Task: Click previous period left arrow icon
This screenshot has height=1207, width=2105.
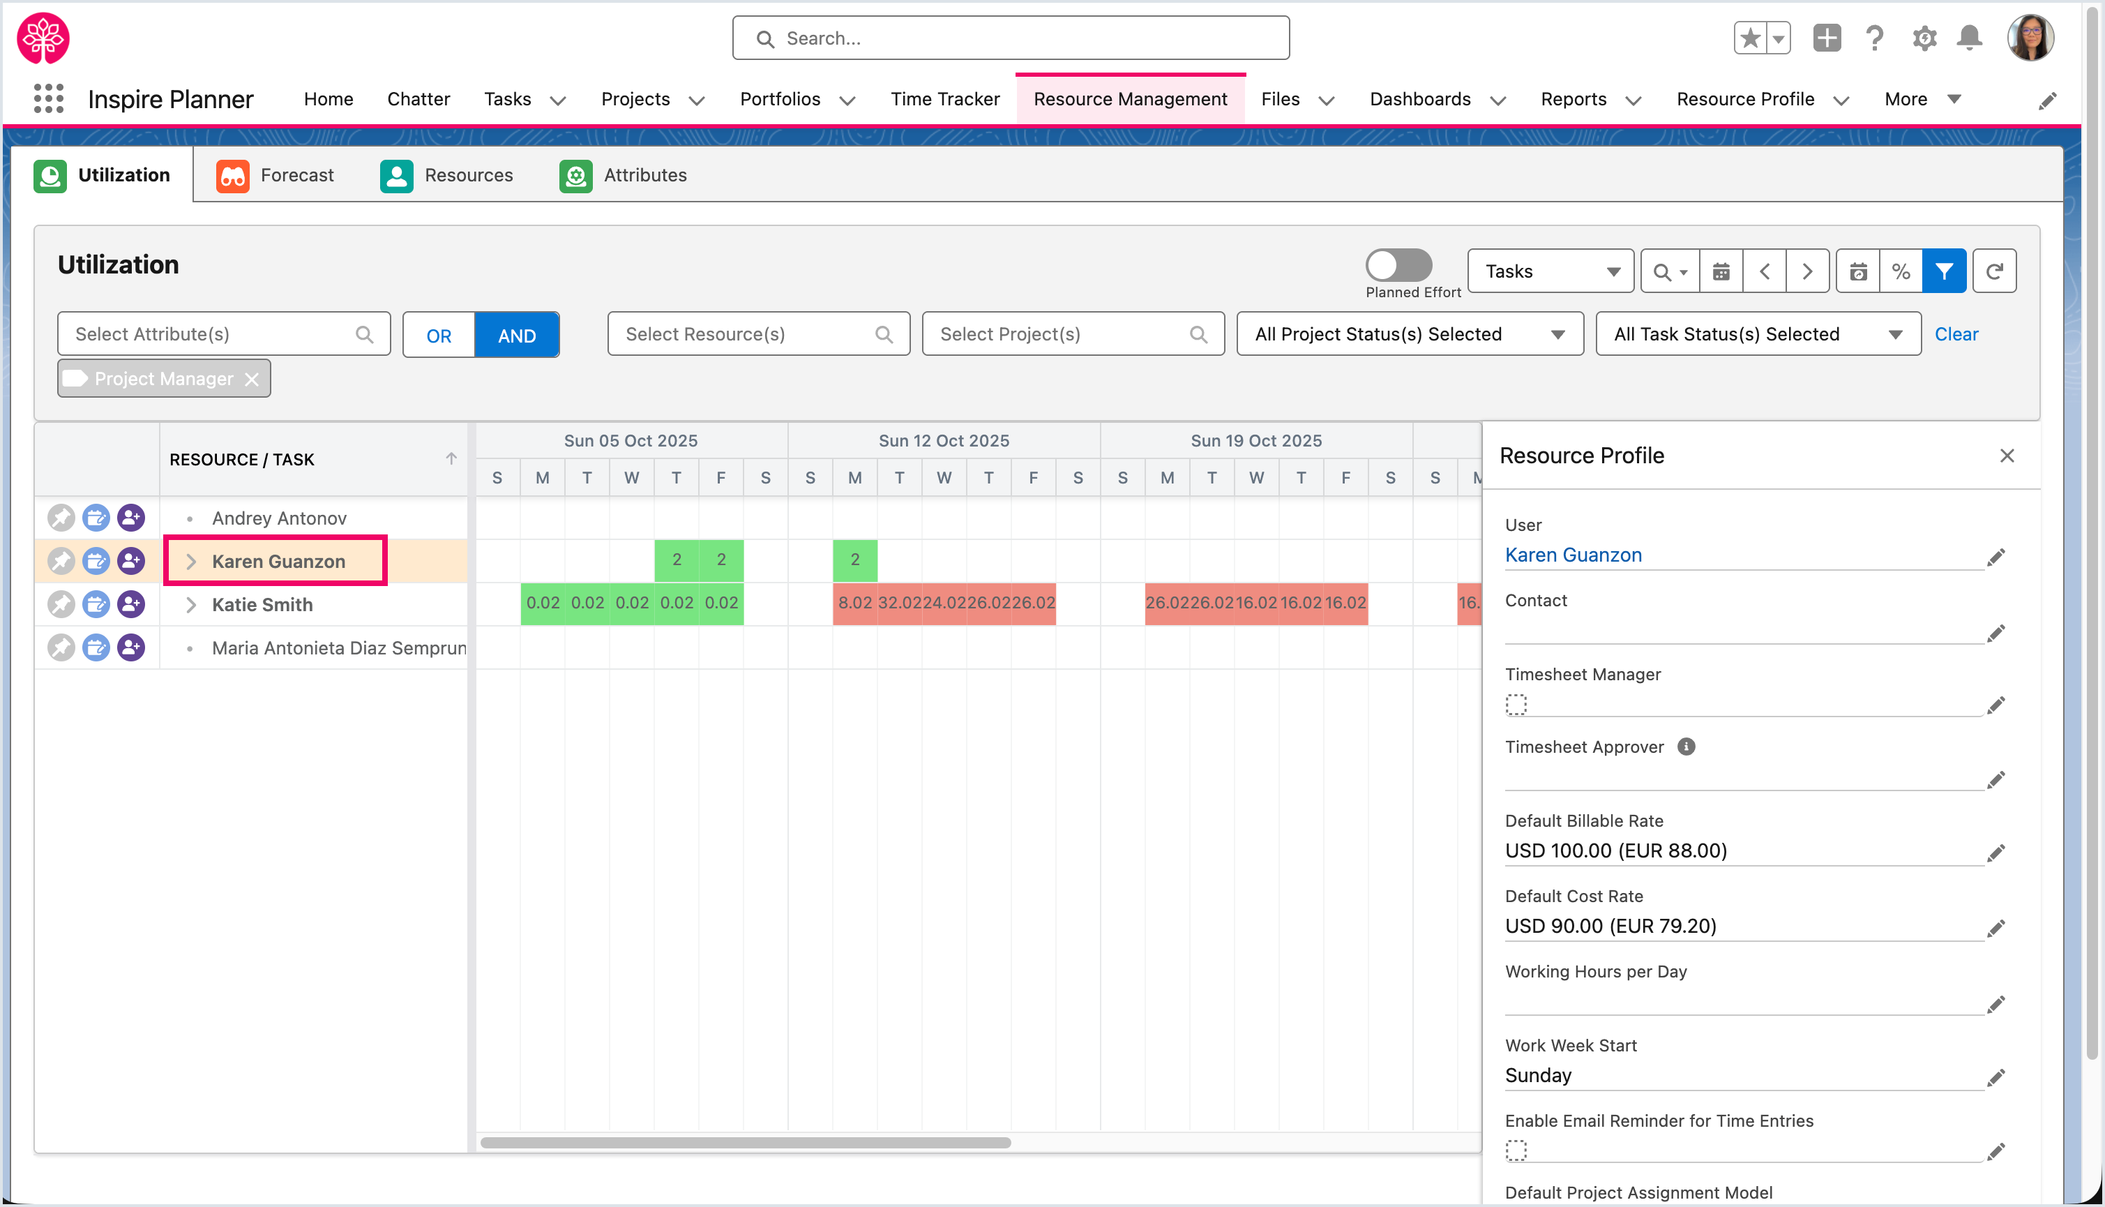Action: (1765, 271)
